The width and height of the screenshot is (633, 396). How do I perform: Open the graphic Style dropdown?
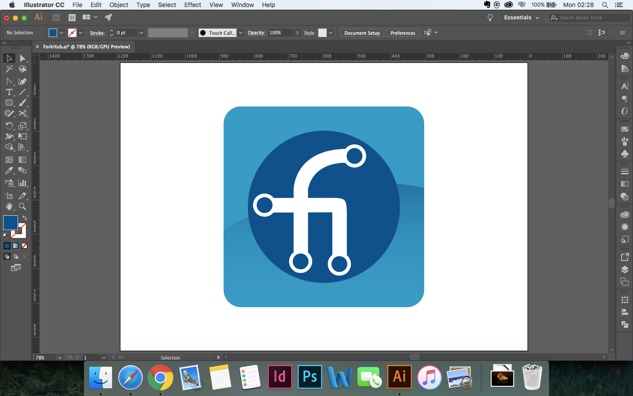[x=331, y=33]
